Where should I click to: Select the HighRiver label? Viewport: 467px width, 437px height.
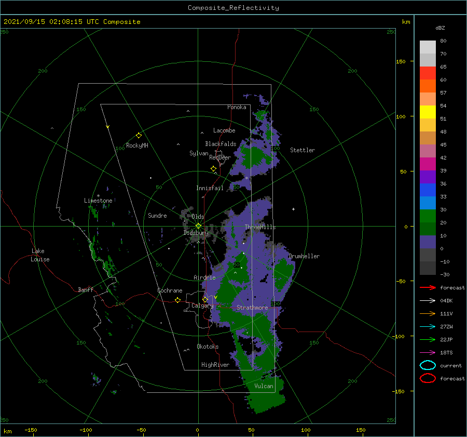215,365
